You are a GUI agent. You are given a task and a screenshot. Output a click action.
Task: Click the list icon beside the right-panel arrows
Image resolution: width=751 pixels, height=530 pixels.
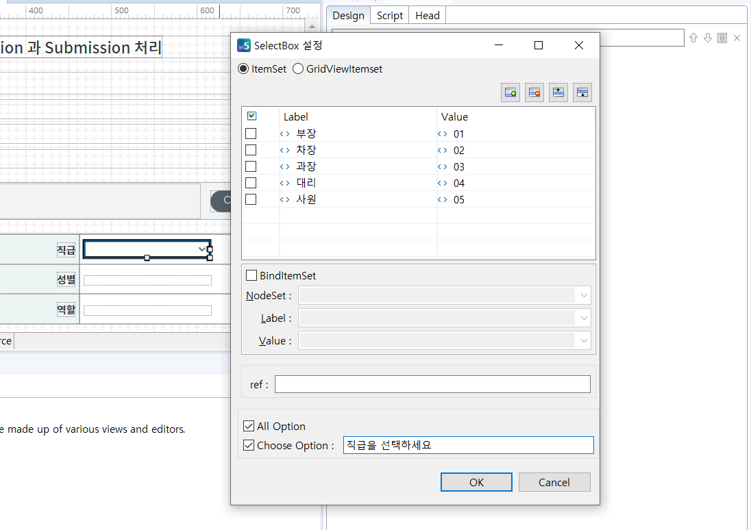click(722, 38)
